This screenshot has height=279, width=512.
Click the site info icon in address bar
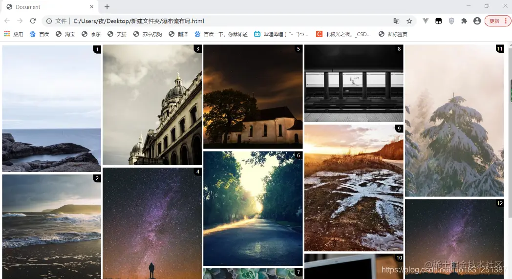click(49, 21)
